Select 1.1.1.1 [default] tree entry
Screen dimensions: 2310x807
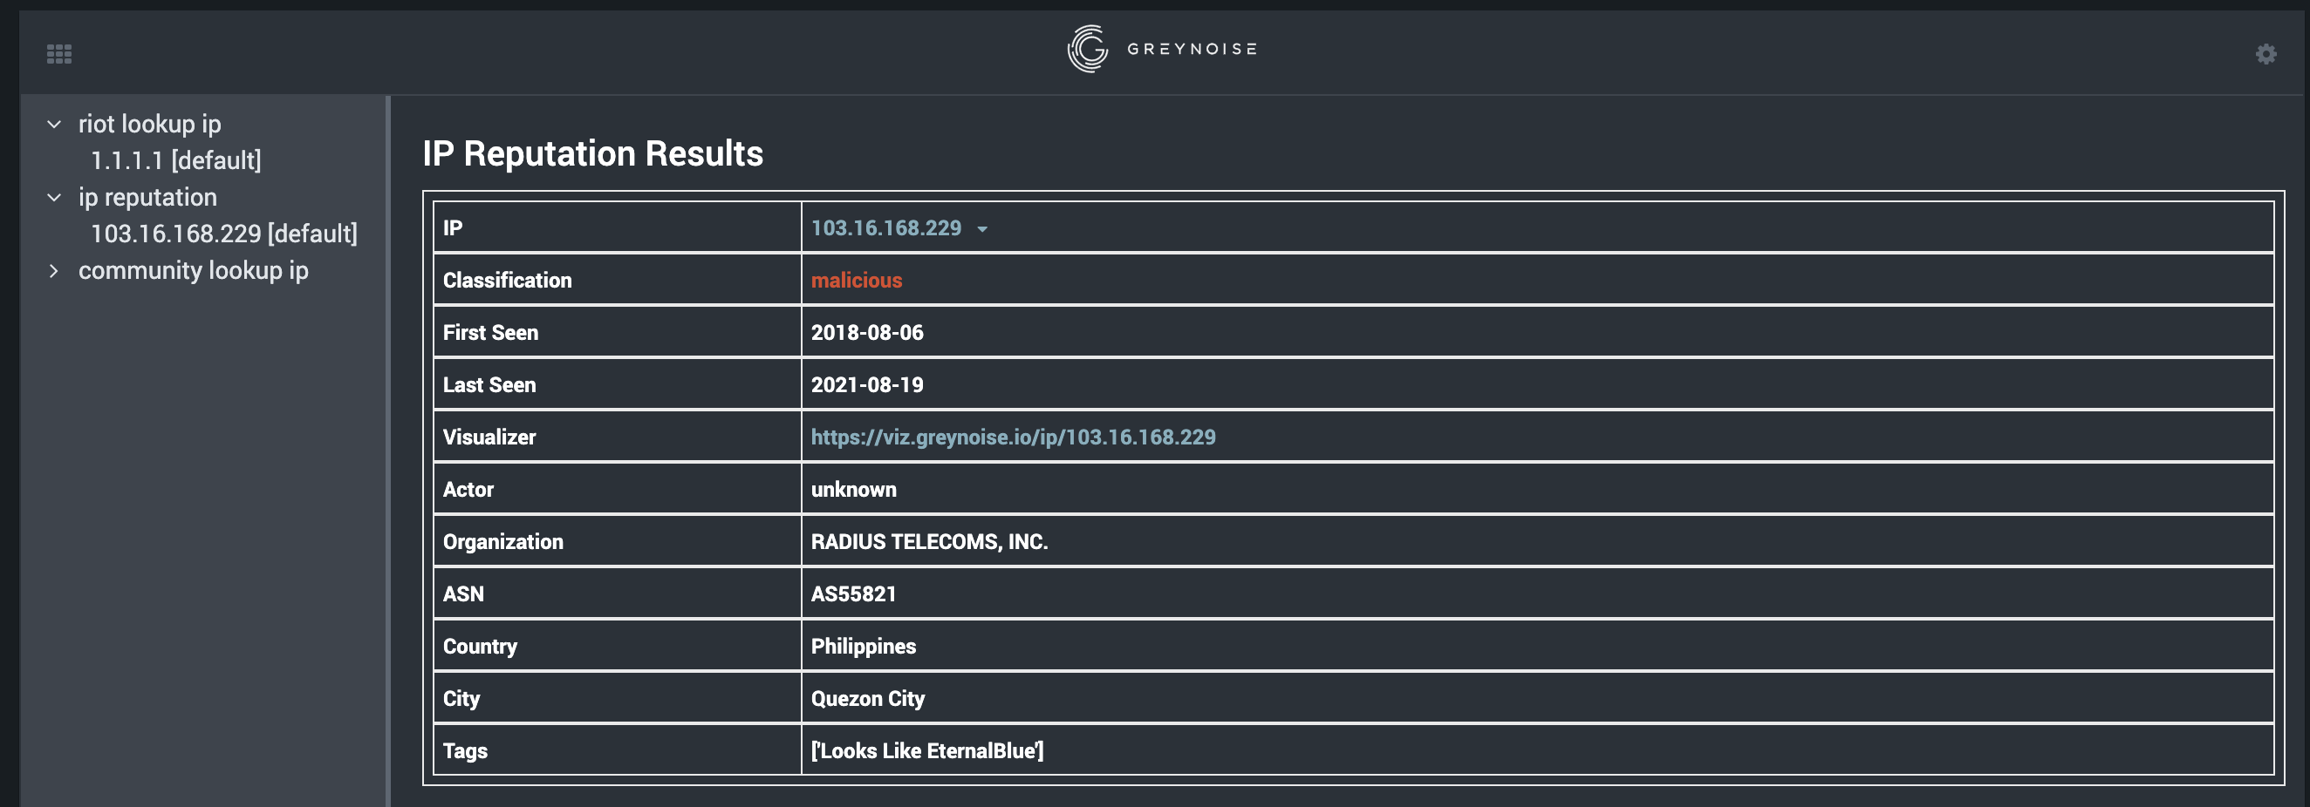pyautogui.click(x=175, y=161)
